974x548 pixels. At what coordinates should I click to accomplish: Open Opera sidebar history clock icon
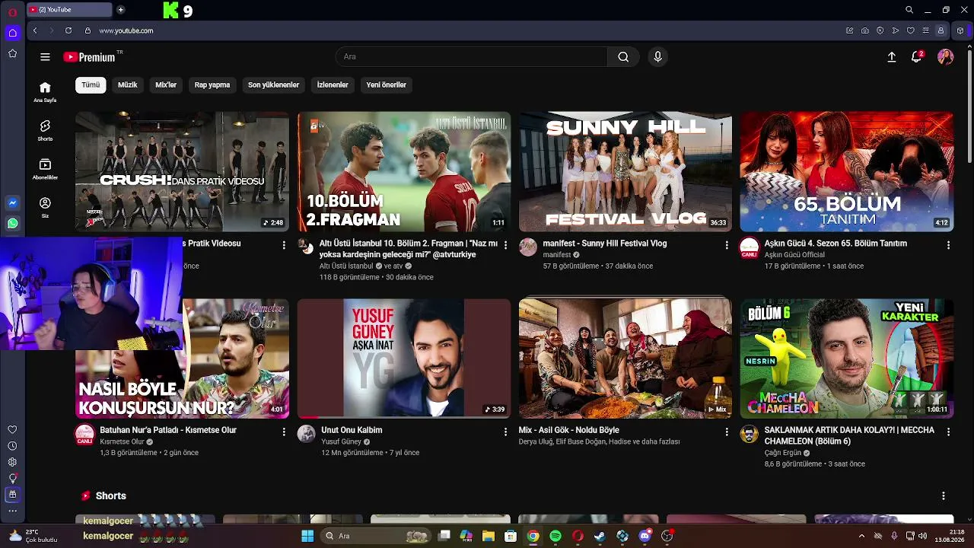[12, 446]
